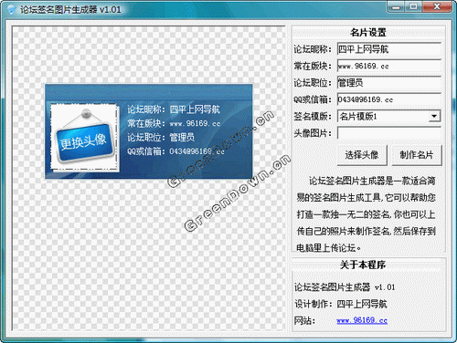This screenshot has height=343, width=457.
Task: Open the 签名模版 dropdown arrow
Action: (434, 116)
